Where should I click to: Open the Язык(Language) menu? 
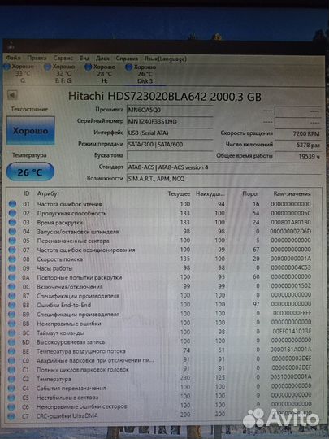[166, 59]
